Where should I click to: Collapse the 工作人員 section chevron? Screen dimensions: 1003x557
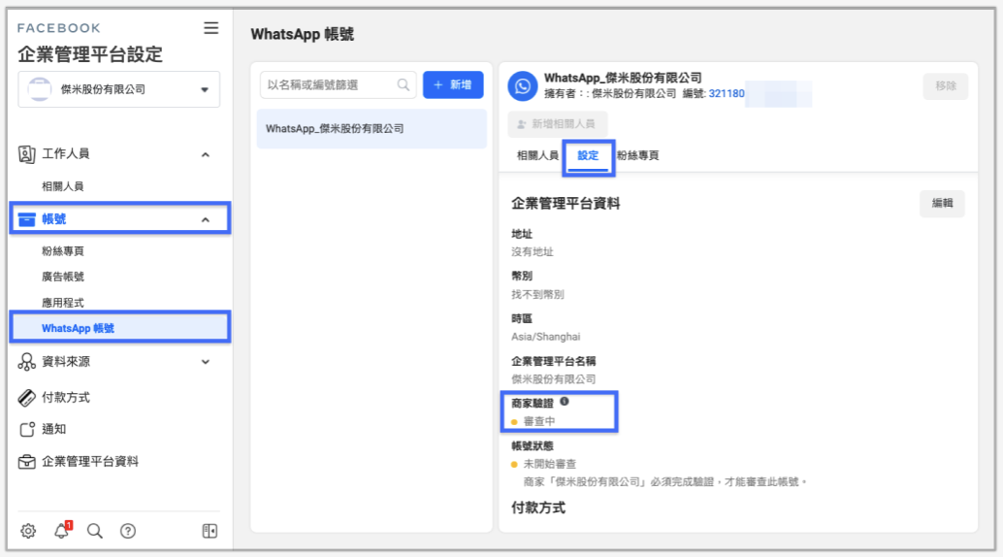(206, 155)
